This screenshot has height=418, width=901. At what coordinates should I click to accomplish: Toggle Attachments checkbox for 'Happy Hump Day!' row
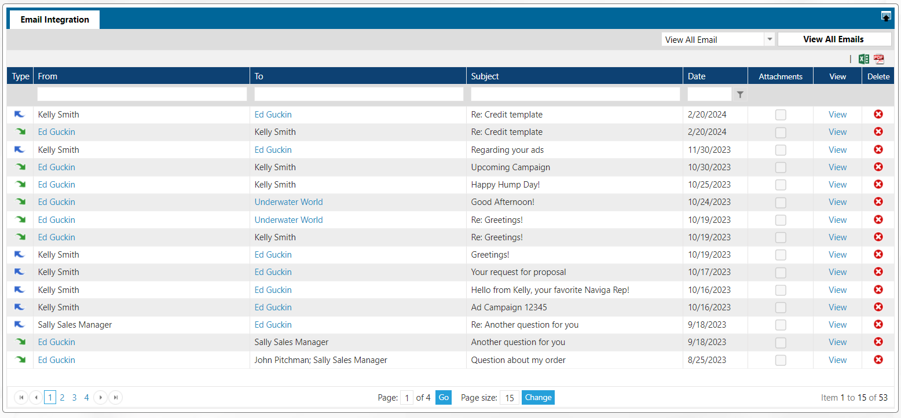(781, 185)
